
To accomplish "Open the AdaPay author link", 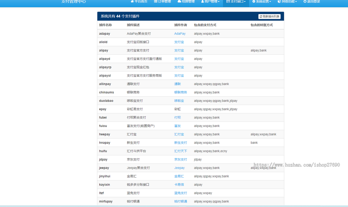I will click(180, 34).
